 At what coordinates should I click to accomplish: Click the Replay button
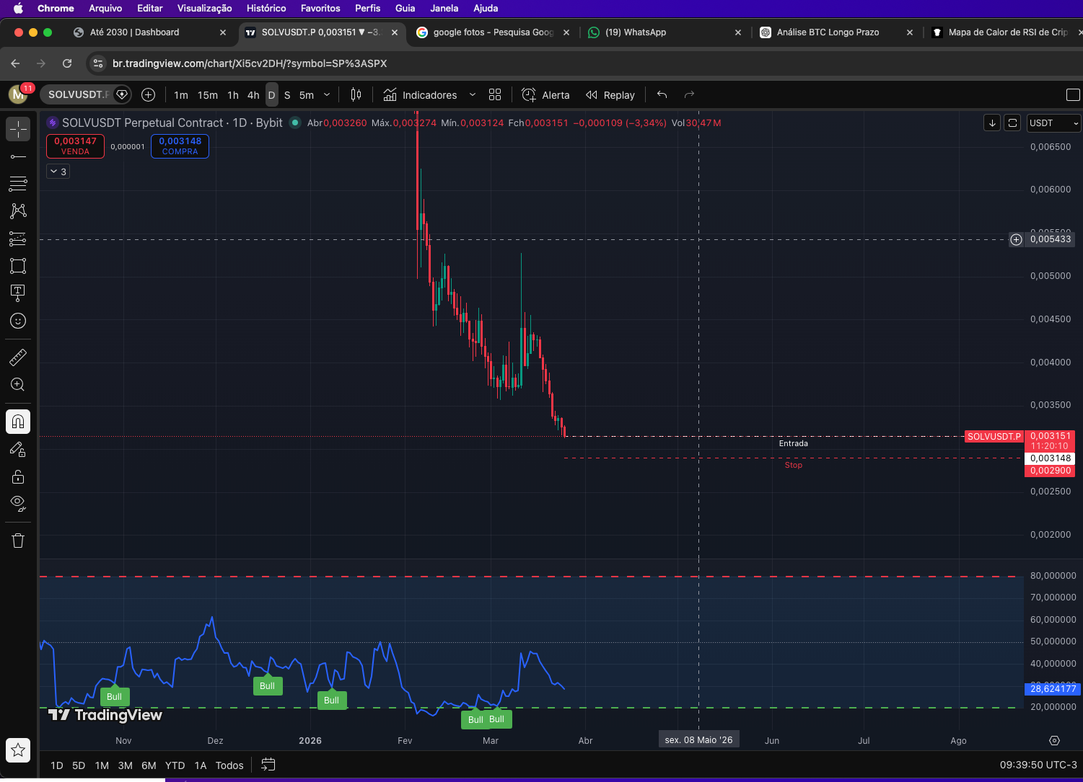pyautogui.click(x=610, y=95)
